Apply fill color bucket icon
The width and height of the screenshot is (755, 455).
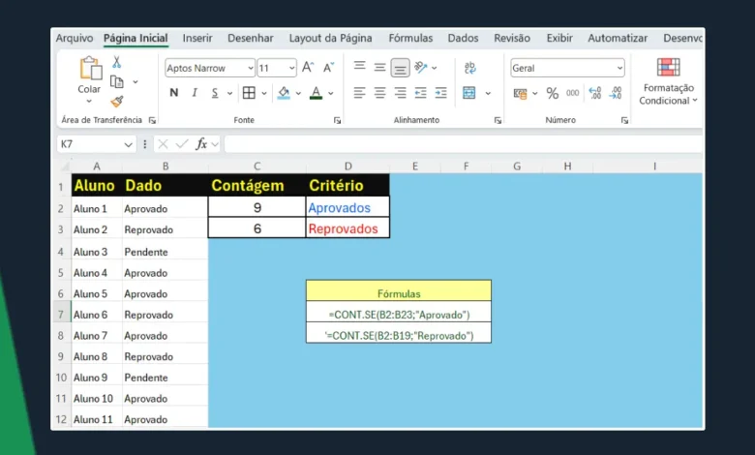click(x=284, y=92)
